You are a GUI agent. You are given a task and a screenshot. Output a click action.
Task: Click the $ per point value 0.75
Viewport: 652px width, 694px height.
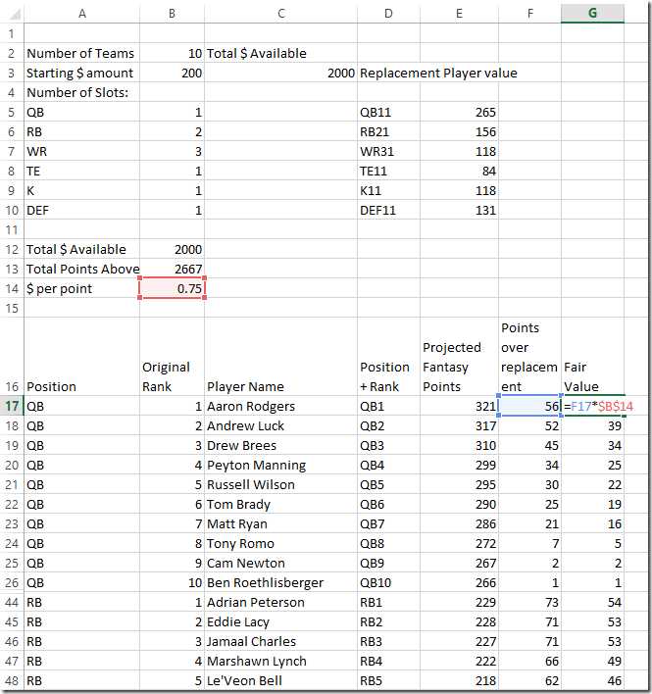(x=173, y=288)
